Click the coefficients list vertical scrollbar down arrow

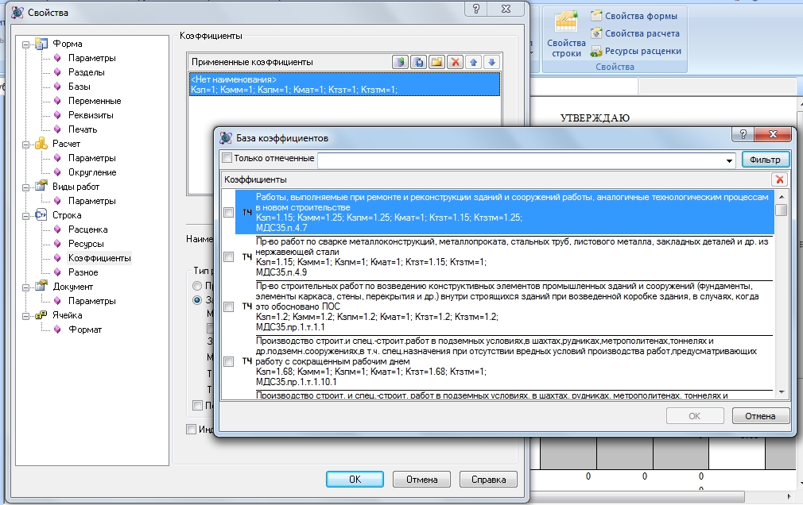pos(782,391)
